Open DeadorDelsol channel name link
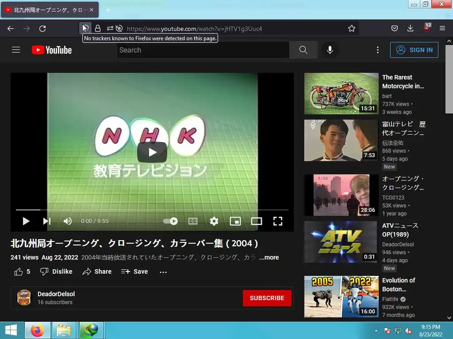Viewport: 453px width, 339px height. 56,294
